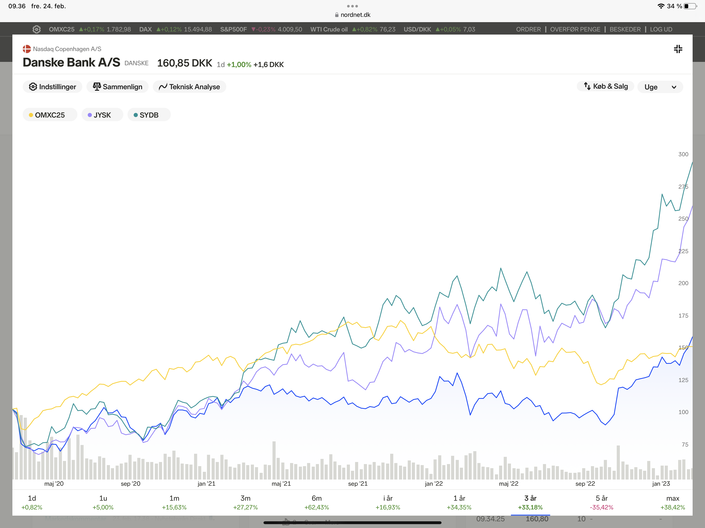Open the WTI Crude oil ticker

[353, 29]
